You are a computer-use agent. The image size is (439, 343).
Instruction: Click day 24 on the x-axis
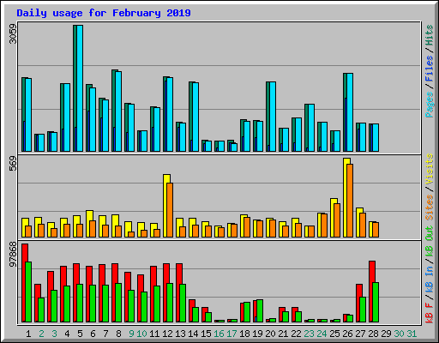pyautogui.click(x=322, y=334)
